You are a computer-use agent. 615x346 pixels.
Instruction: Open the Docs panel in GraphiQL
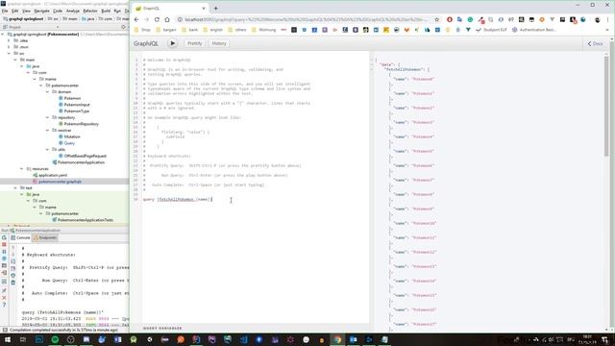595,44
